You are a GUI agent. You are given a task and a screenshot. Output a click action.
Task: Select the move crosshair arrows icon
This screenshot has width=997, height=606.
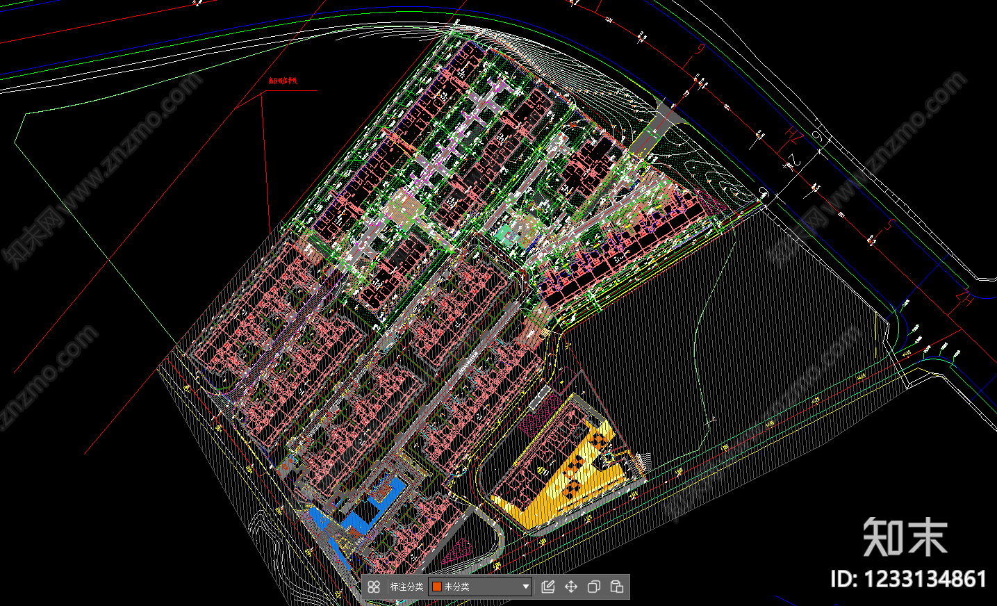pyautogui.click(x=571, y=587)
